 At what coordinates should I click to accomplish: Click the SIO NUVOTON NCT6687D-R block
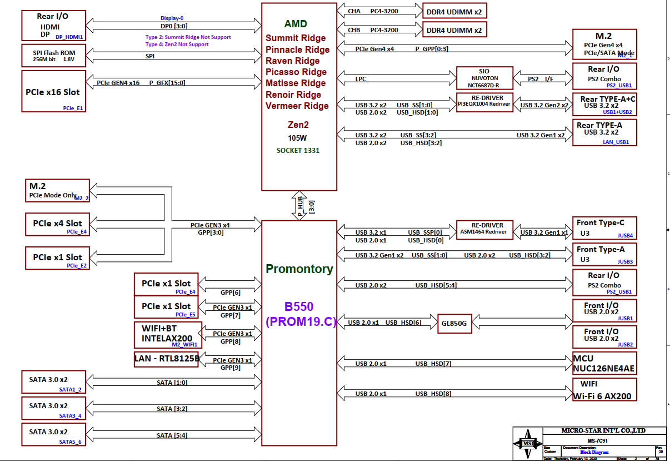coord(484,78)
